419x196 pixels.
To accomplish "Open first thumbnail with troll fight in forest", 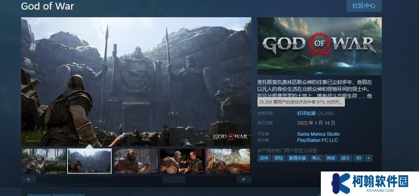I will [x=44, y=161].
